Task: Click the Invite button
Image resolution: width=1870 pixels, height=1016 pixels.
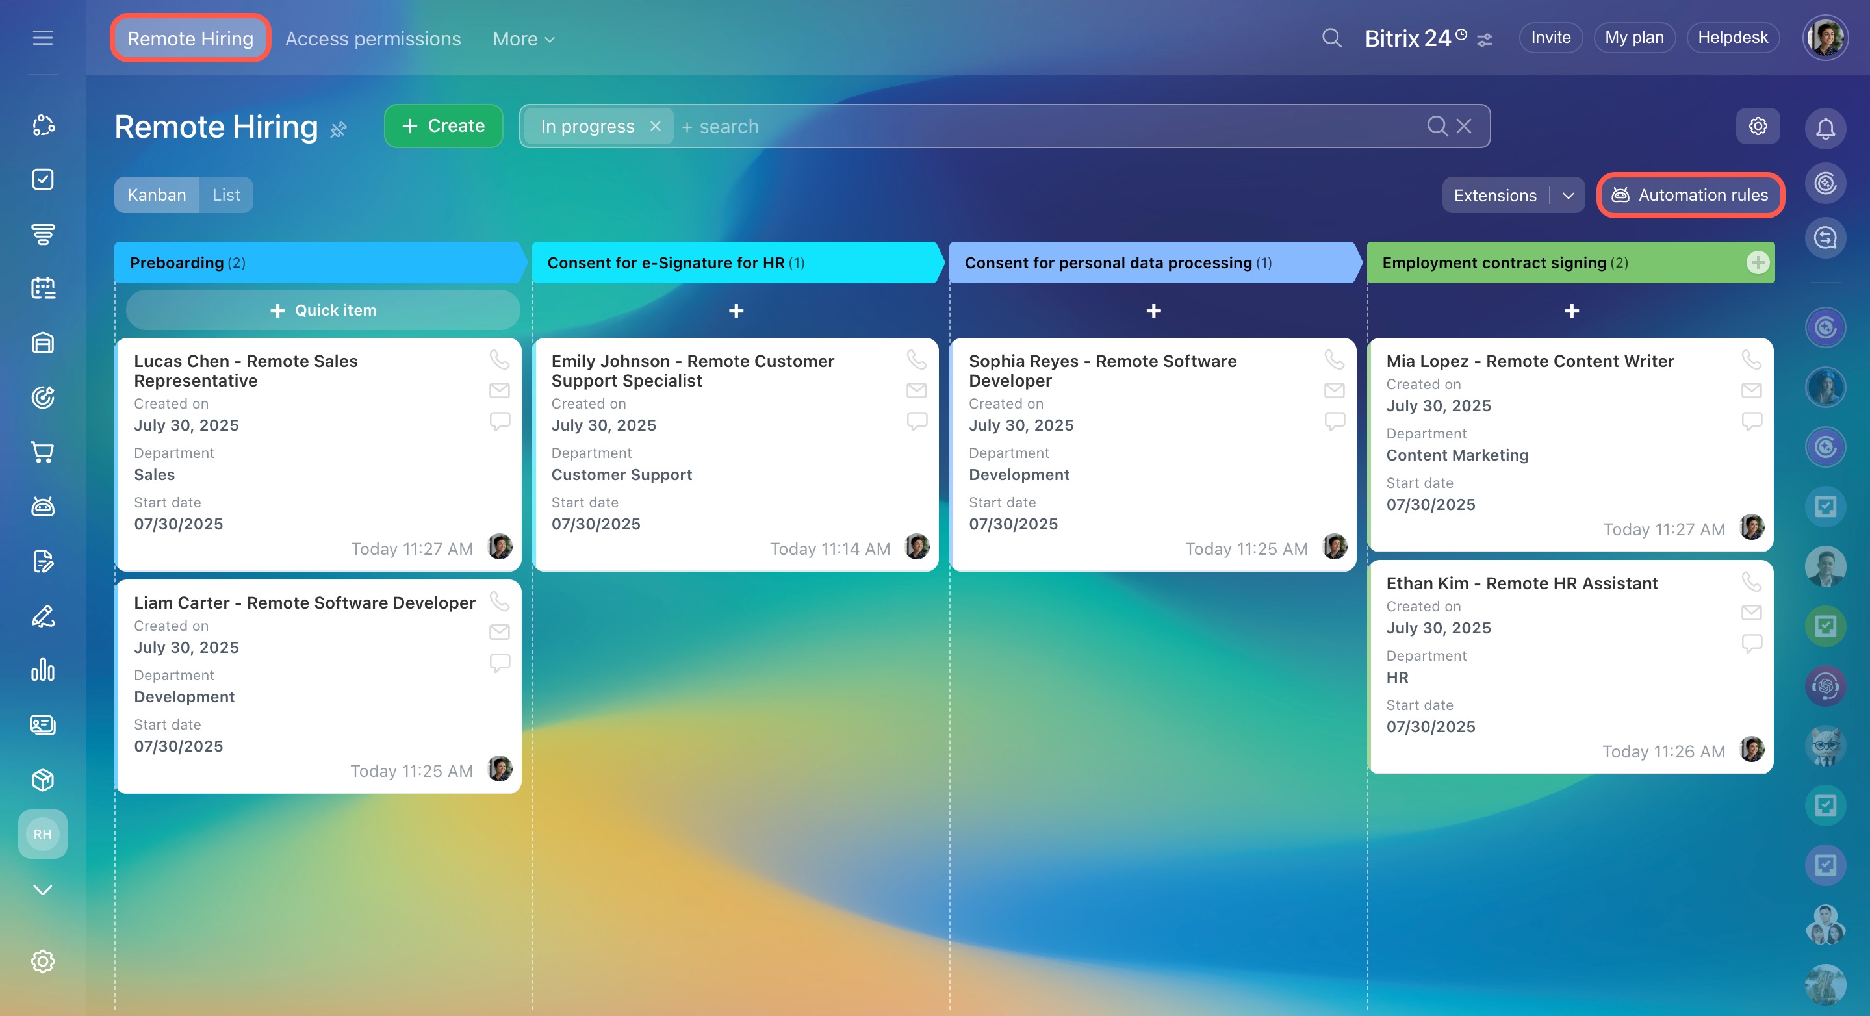Action: click(1550, 38)
